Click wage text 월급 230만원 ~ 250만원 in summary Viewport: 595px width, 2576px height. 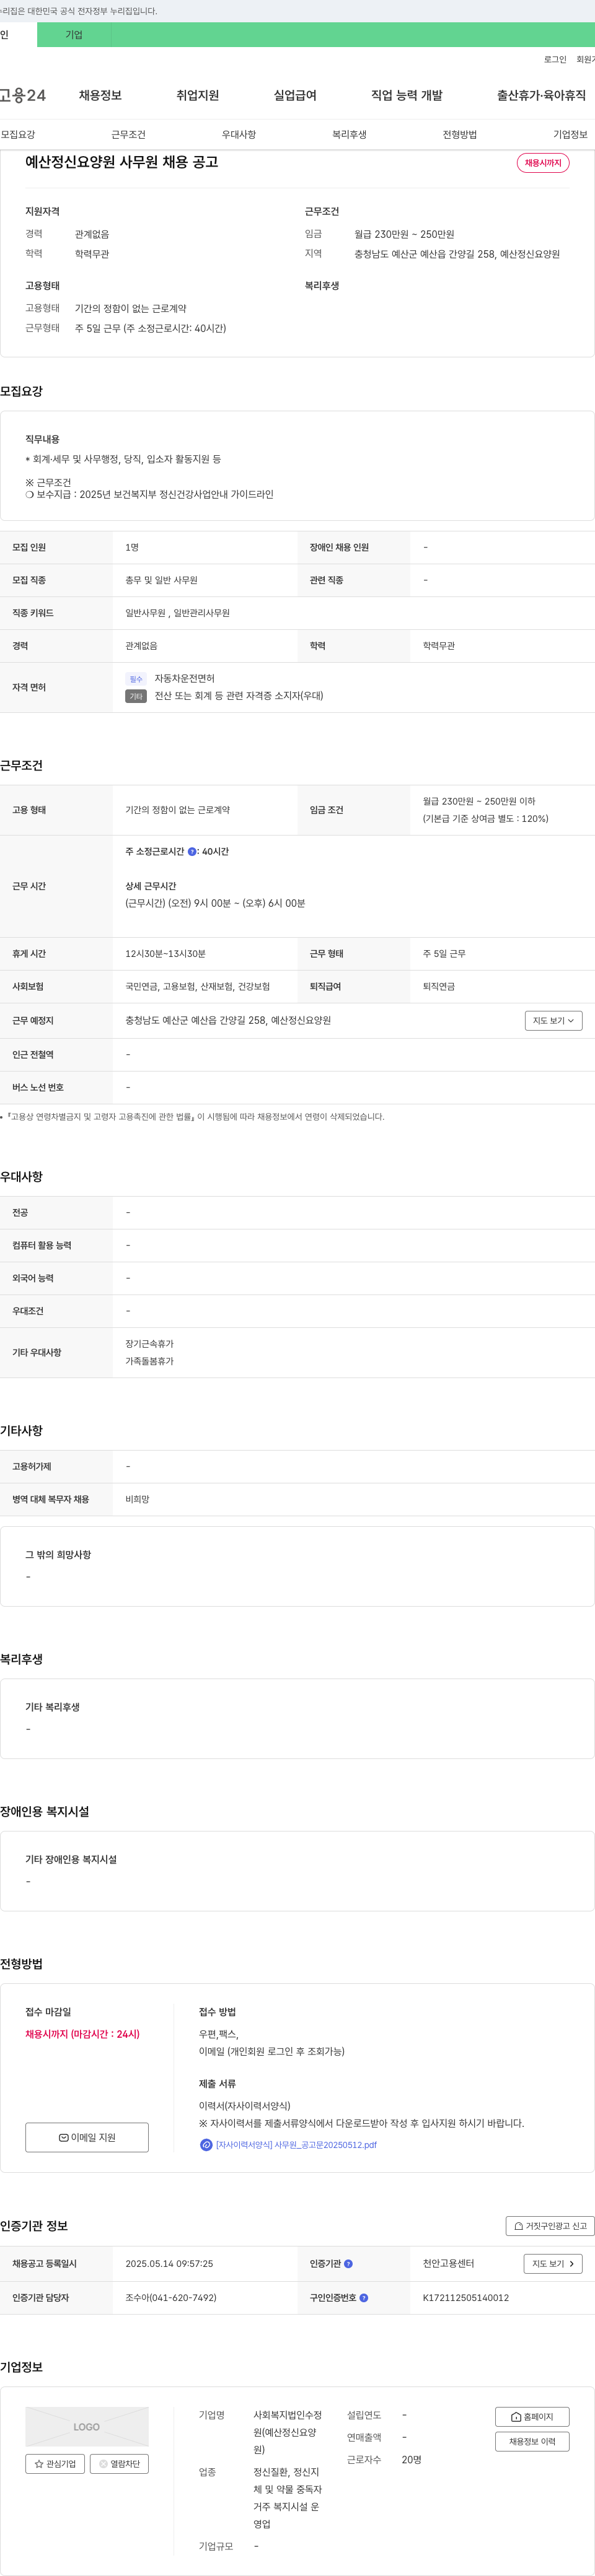tap(404, 235)
